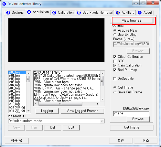This screenshot has height=147, width=161.
Task: Click the log text horizontal scrollbar thumb
Action: pyautogui.click(x=60, y=104)
